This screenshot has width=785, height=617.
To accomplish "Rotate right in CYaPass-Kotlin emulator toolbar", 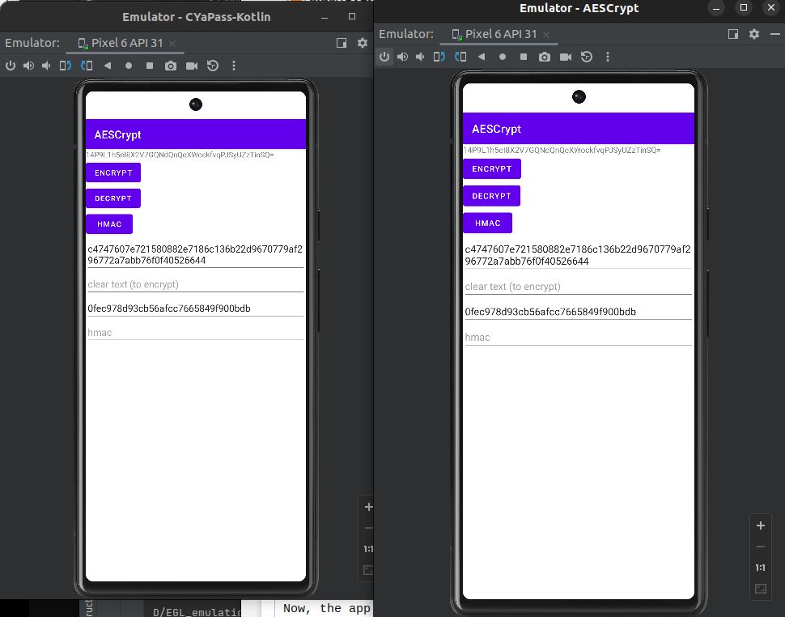I will pyautogui.click(x=87, y=66).
